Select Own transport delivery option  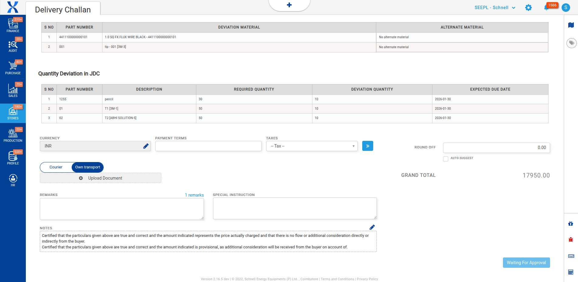point(88,167)
